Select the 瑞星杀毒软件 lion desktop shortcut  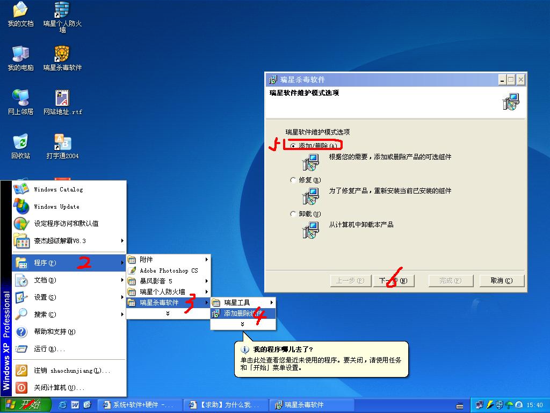tap(62, 58)
